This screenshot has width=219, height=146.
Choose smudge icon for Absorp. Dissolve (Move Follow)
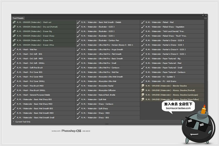pyautogui.click(x=143, y=100)
